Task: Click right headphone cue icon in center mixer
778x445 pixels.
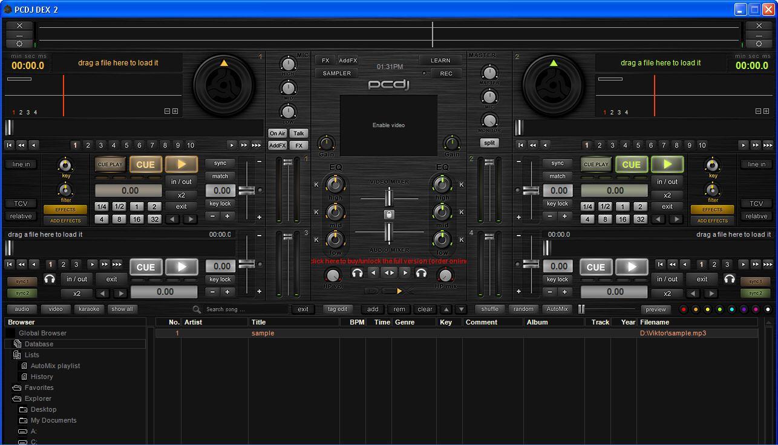Action: point(421,273)
